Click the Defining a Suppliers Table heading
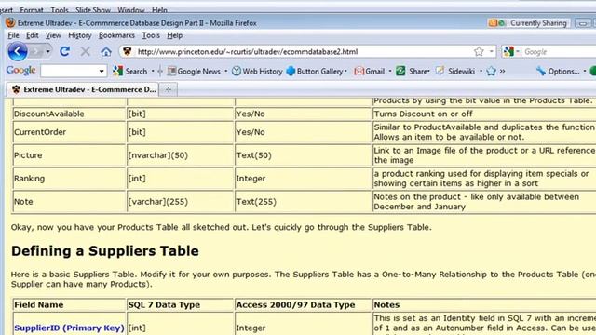596x335 pixels. pos(105,251)
